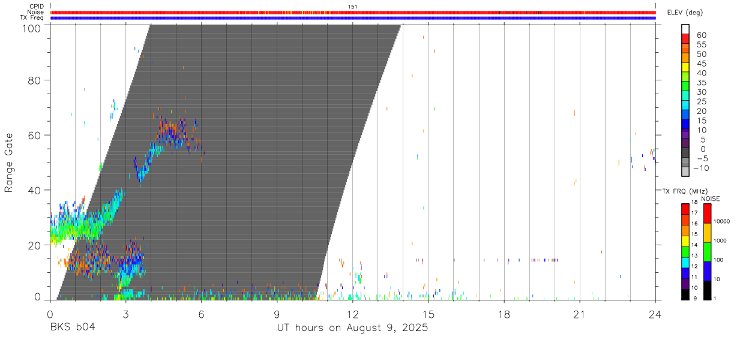Click the CPID label at top left
This screenshot has width=737, height=340.
(x=37, y=7)
